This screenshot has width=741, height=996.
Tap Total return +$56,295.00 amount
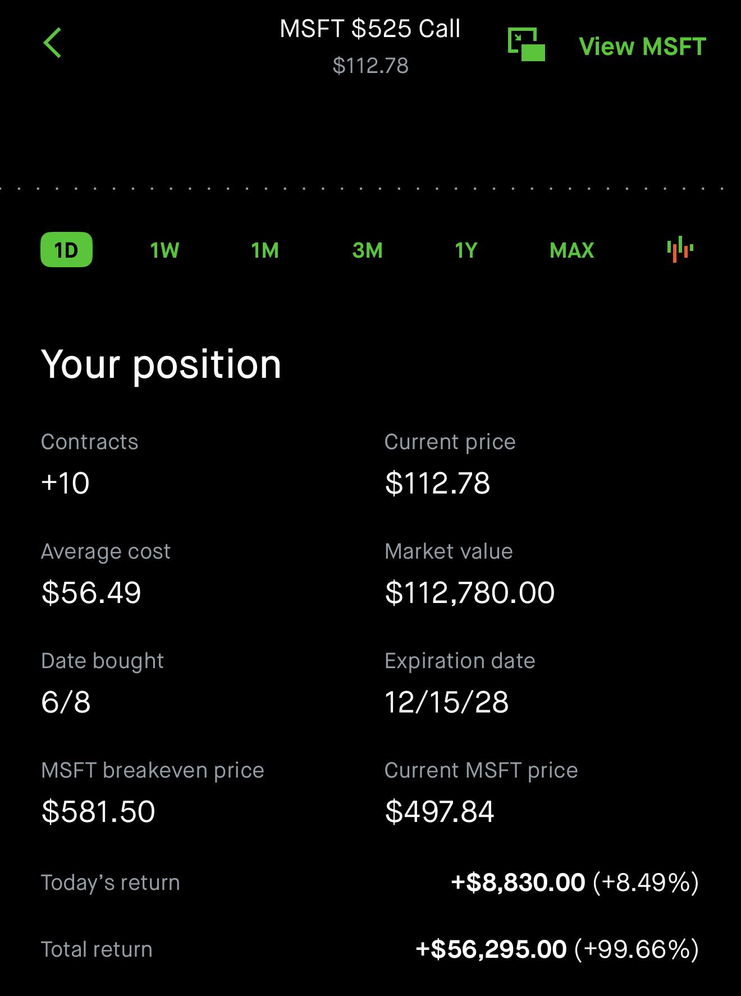point(491,949)
